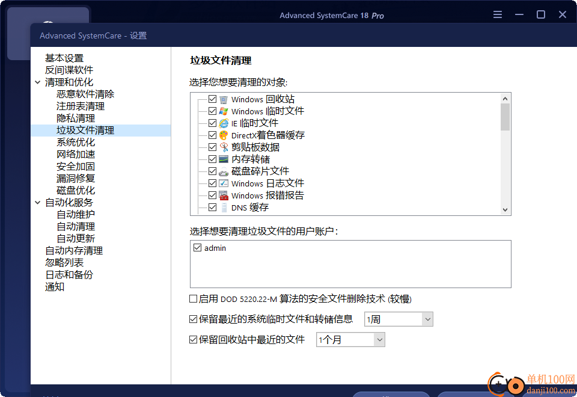Screen dimensions: 577x397
Task: Select 自动化服务 in settings tree
Action: tap(69, 203)
